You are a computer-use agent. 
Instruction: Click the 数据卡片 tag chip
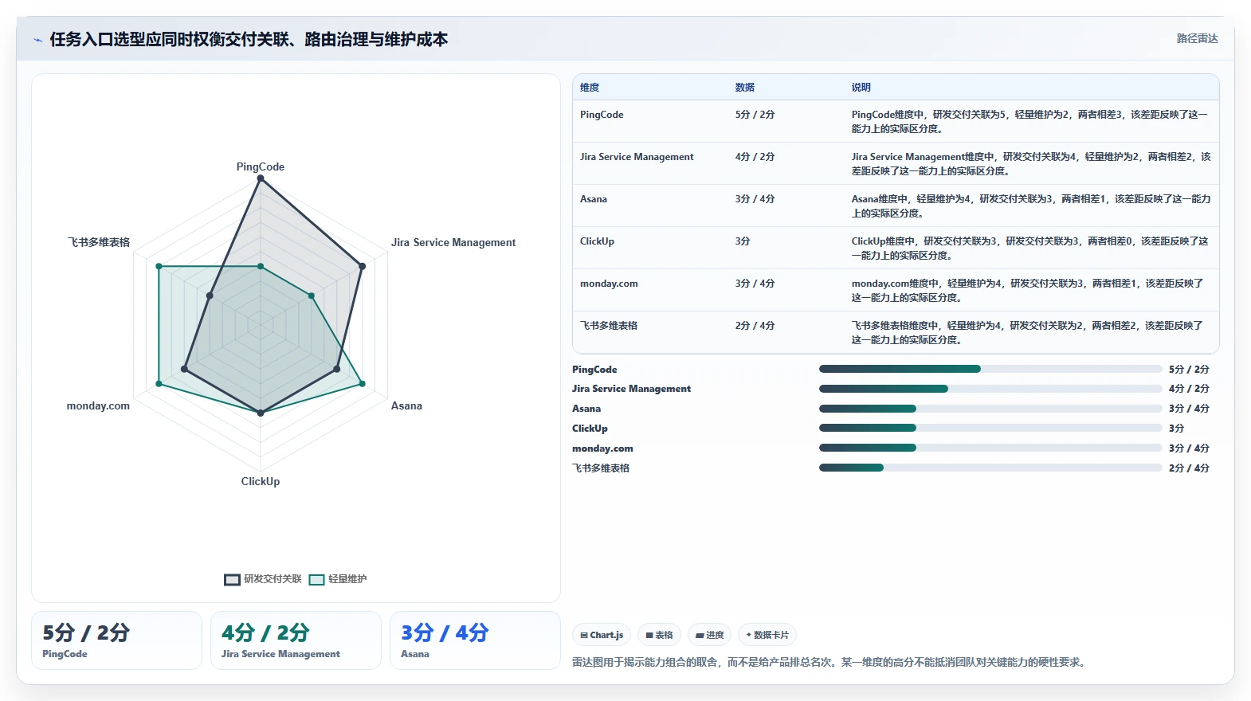coord(767,635)
